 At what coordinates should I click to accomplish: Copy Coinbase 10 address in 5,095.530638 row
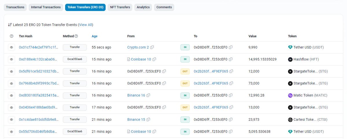tap(154, 131)
